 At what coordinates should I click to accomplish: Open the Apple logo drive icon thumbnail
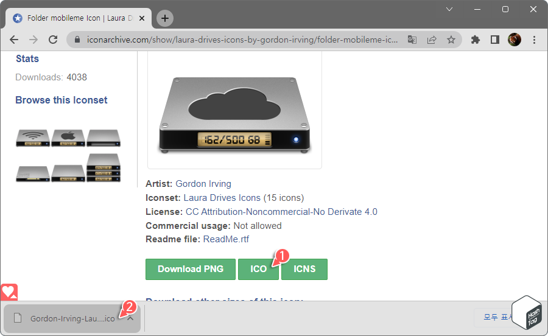68,138
